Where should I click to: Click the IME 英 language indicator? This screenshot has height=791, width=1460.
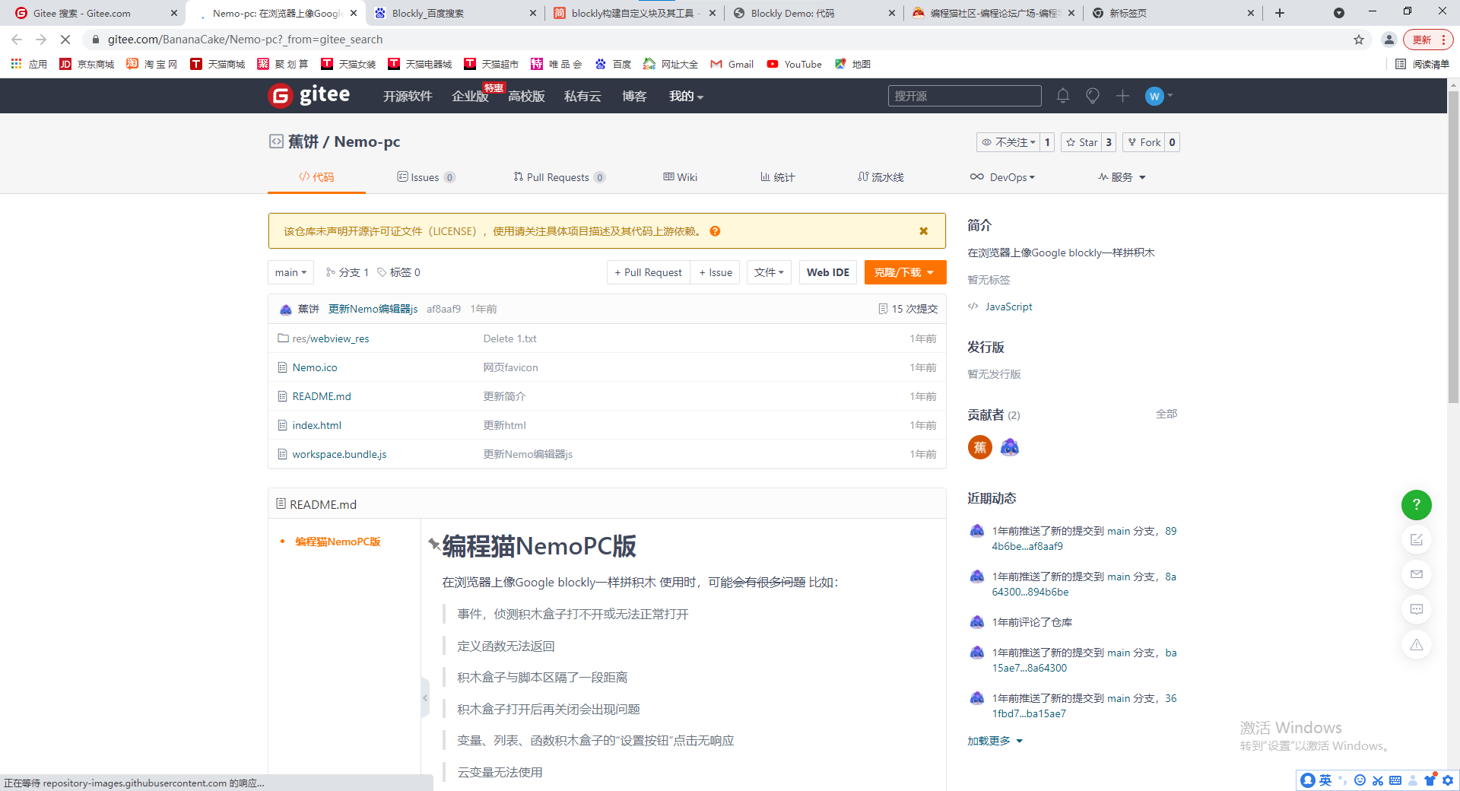tap(1325, 780)
